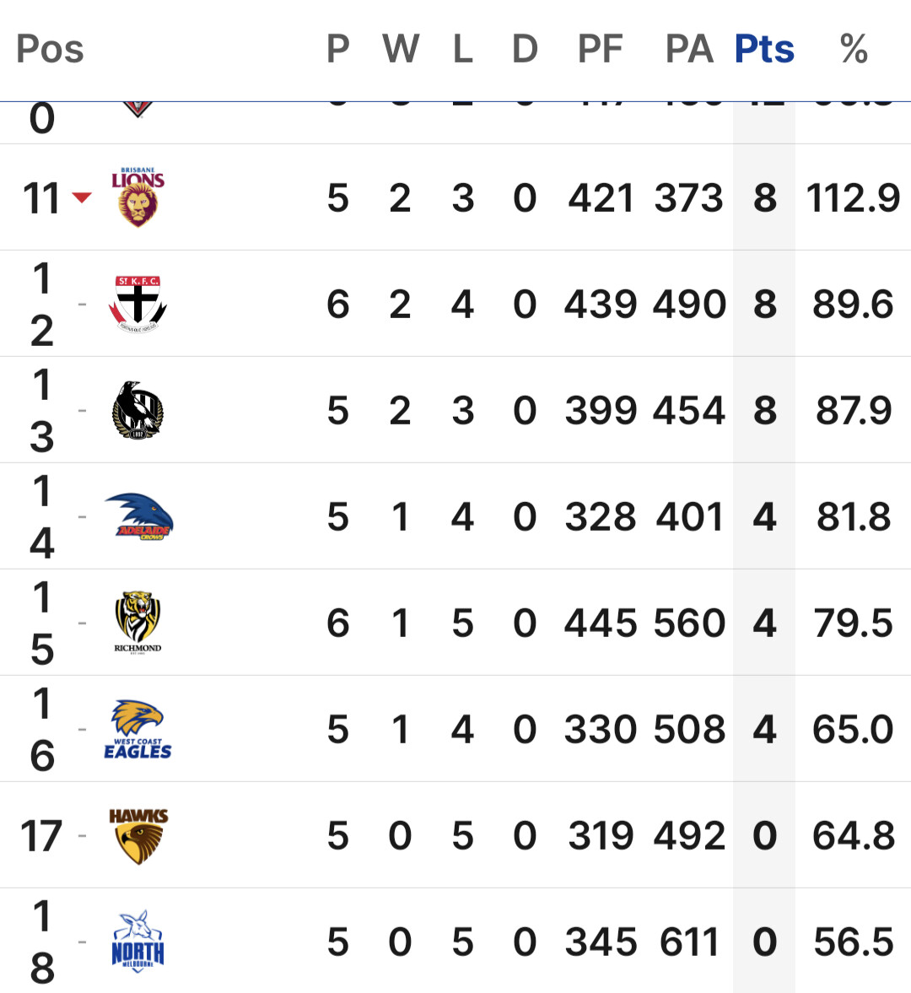This screenshot has width=911, height=993.
Task: Select North Melbourne points-against value 611
Action: 689,942
